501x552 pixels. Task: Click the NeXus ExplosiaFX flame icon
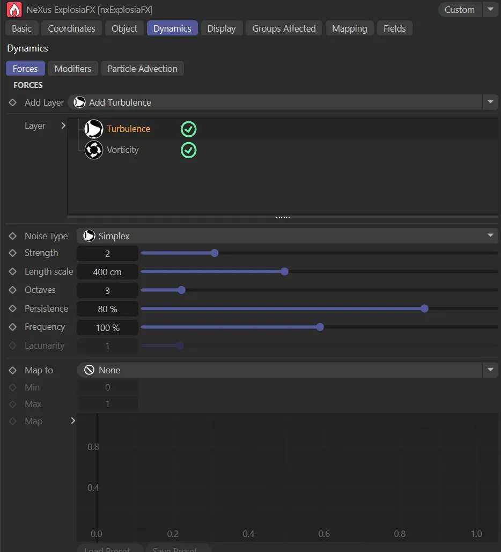tap(14, 9)
